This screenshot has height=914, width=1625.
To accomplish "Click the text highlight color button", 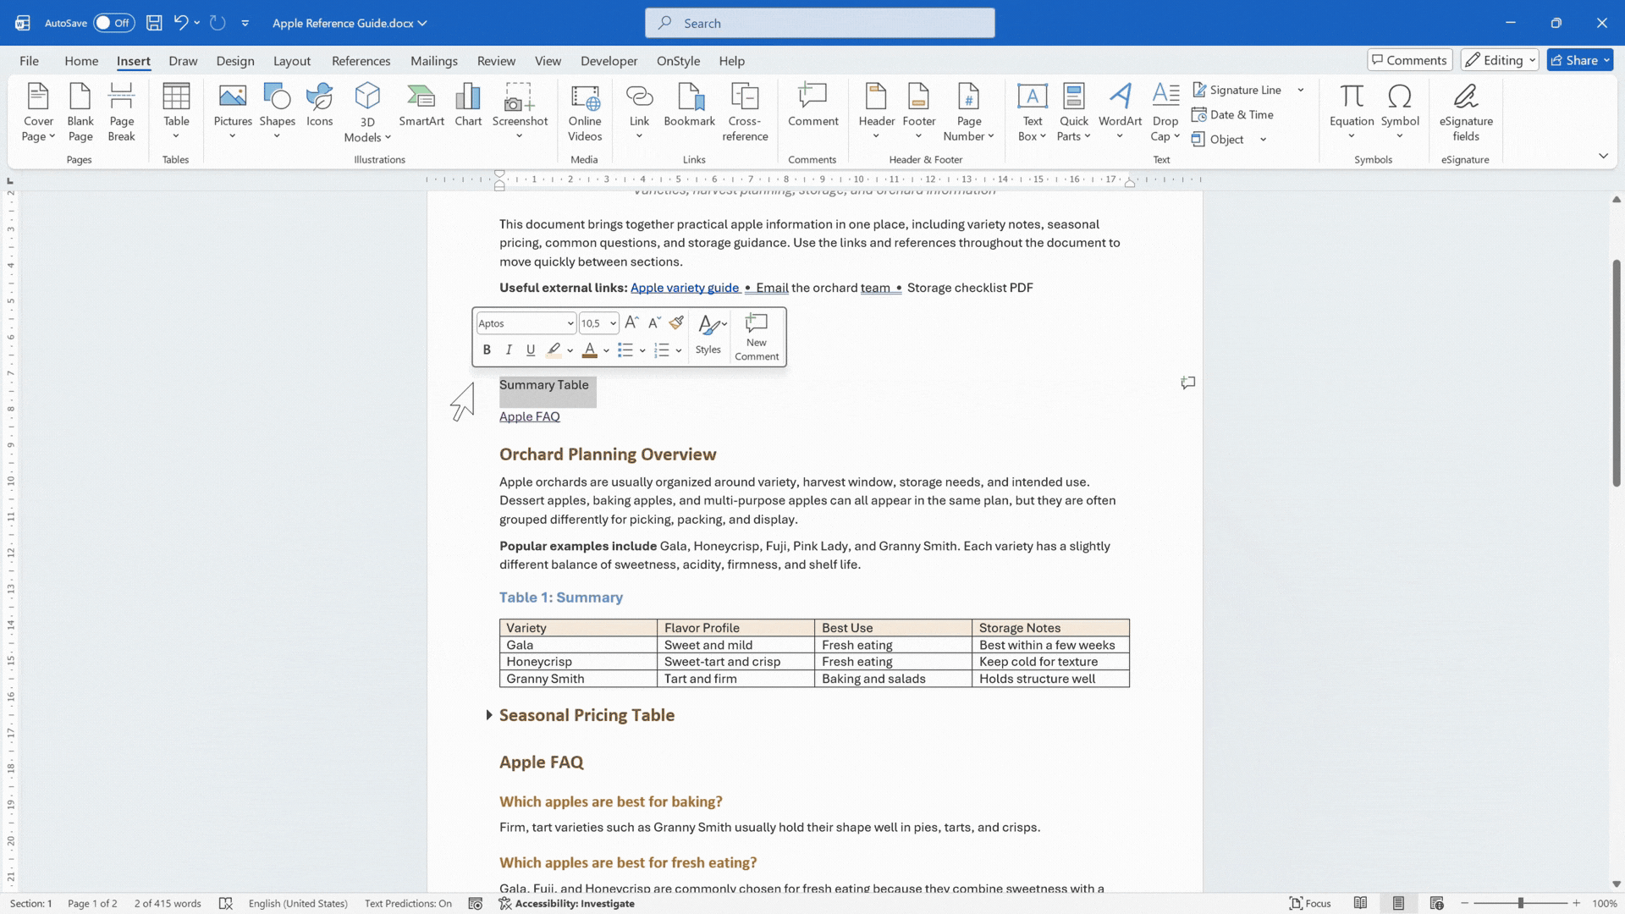I will [554, 350].
